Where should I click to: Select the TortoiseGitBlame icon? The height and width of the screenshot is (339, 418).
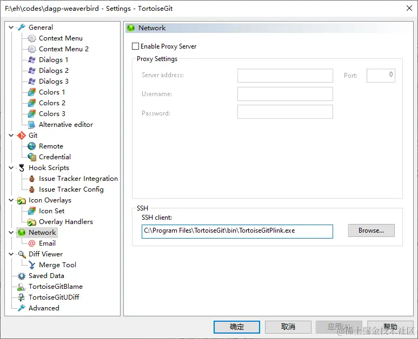tap(21, 287)
